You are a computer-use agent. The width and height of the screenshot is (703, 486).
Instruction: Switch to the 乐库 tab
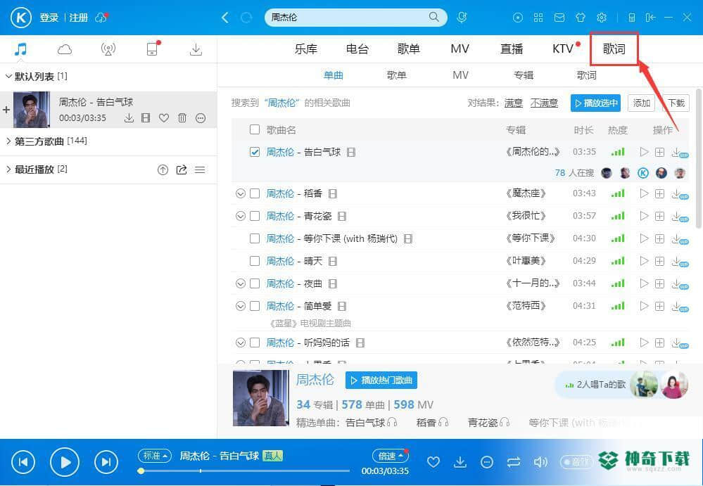click(x=306, y=49)
